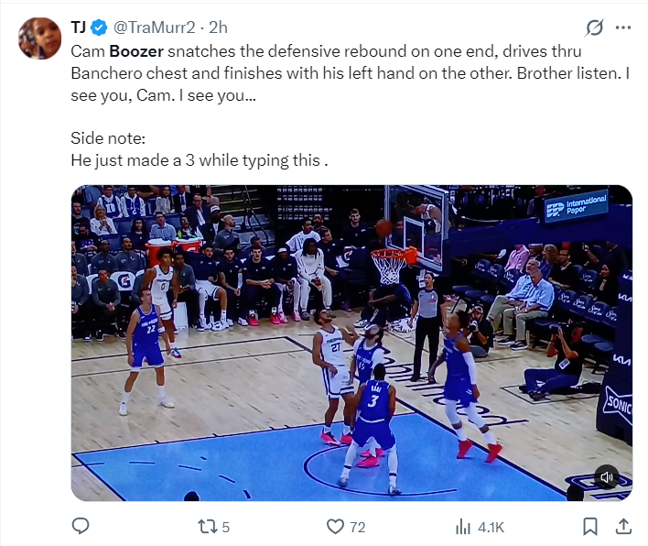The width and height of the screenshot is (648, 546).
Task: Click the blue verified badge
Action: (99, 27)
